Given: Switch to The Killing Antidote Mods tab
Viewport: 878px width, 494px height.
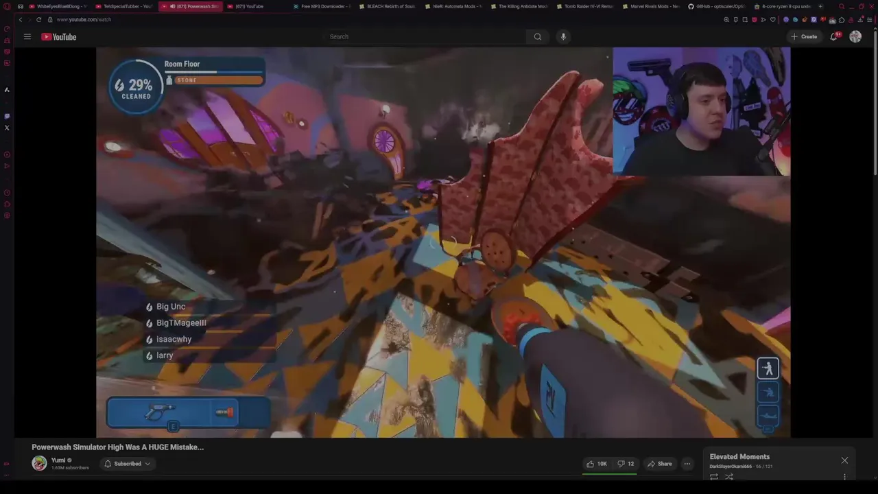Looking at the screenshot, I should pyautogui.click(x=519, y=6).
